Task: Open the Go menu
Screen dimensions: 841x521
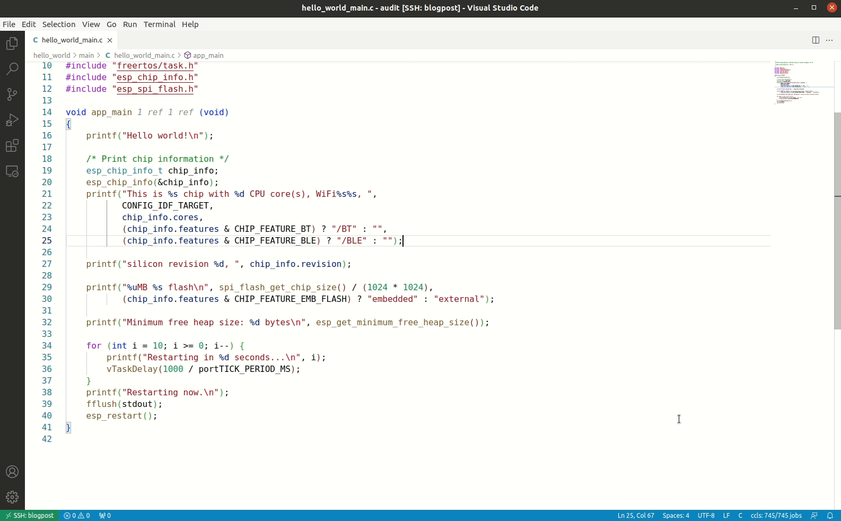Action: [111, 24]
